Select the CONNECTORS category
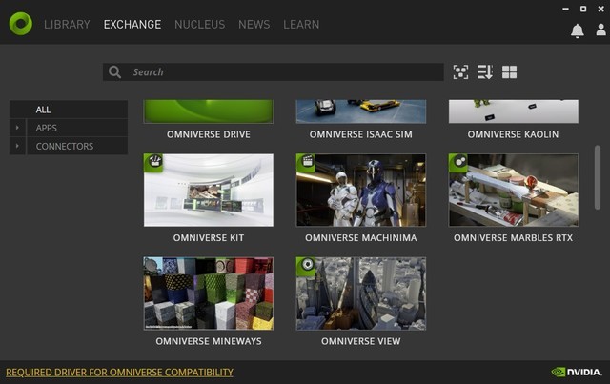 77,146
